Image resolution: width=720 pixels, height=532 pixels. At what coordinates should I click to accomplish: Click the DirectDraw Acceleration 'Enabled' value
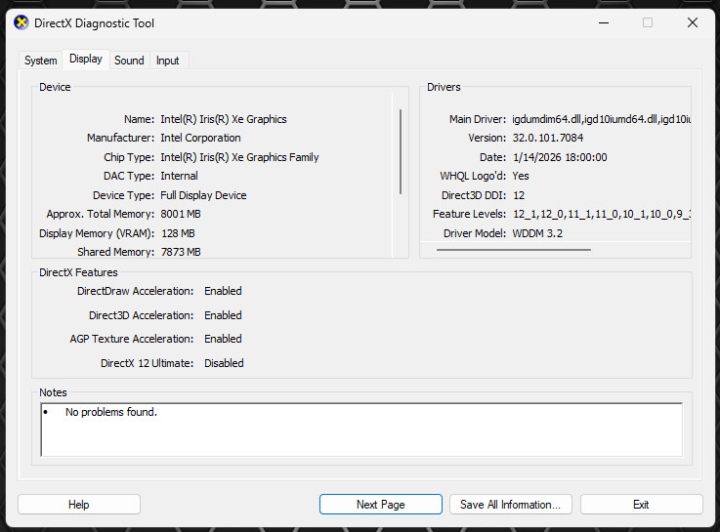[223, 291]
